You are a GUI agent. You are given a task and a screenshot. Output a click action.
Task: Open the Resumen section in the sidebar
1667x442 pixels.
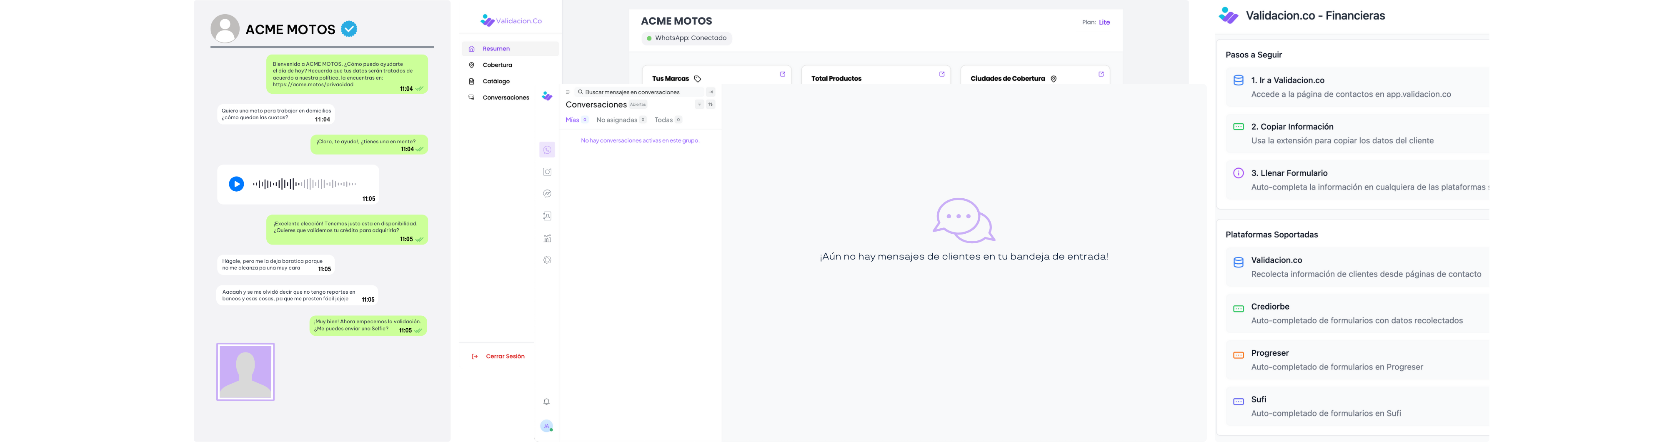coord(510,49)
